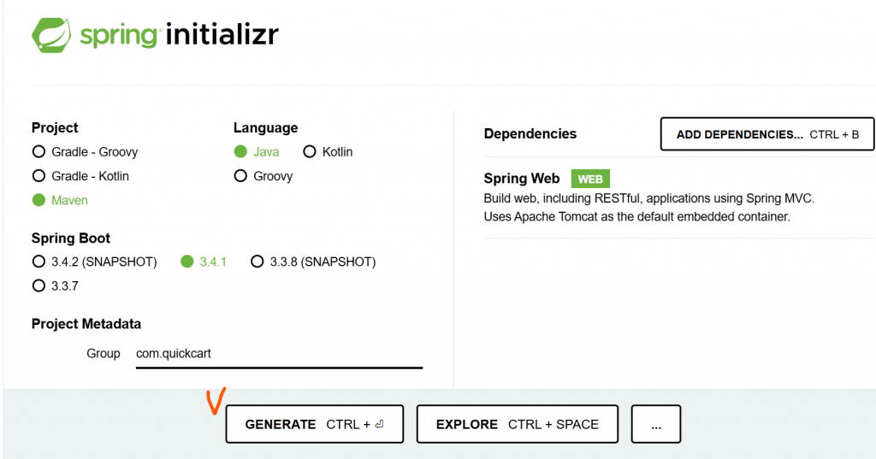Click the Spring leaf logo icon
The height and width of the screenshot is (459, 876).
pos(53,34)
